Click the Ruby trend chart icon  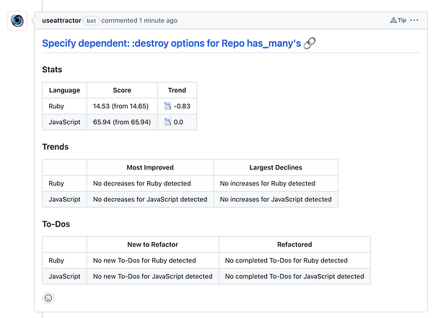tap(167, 107)
